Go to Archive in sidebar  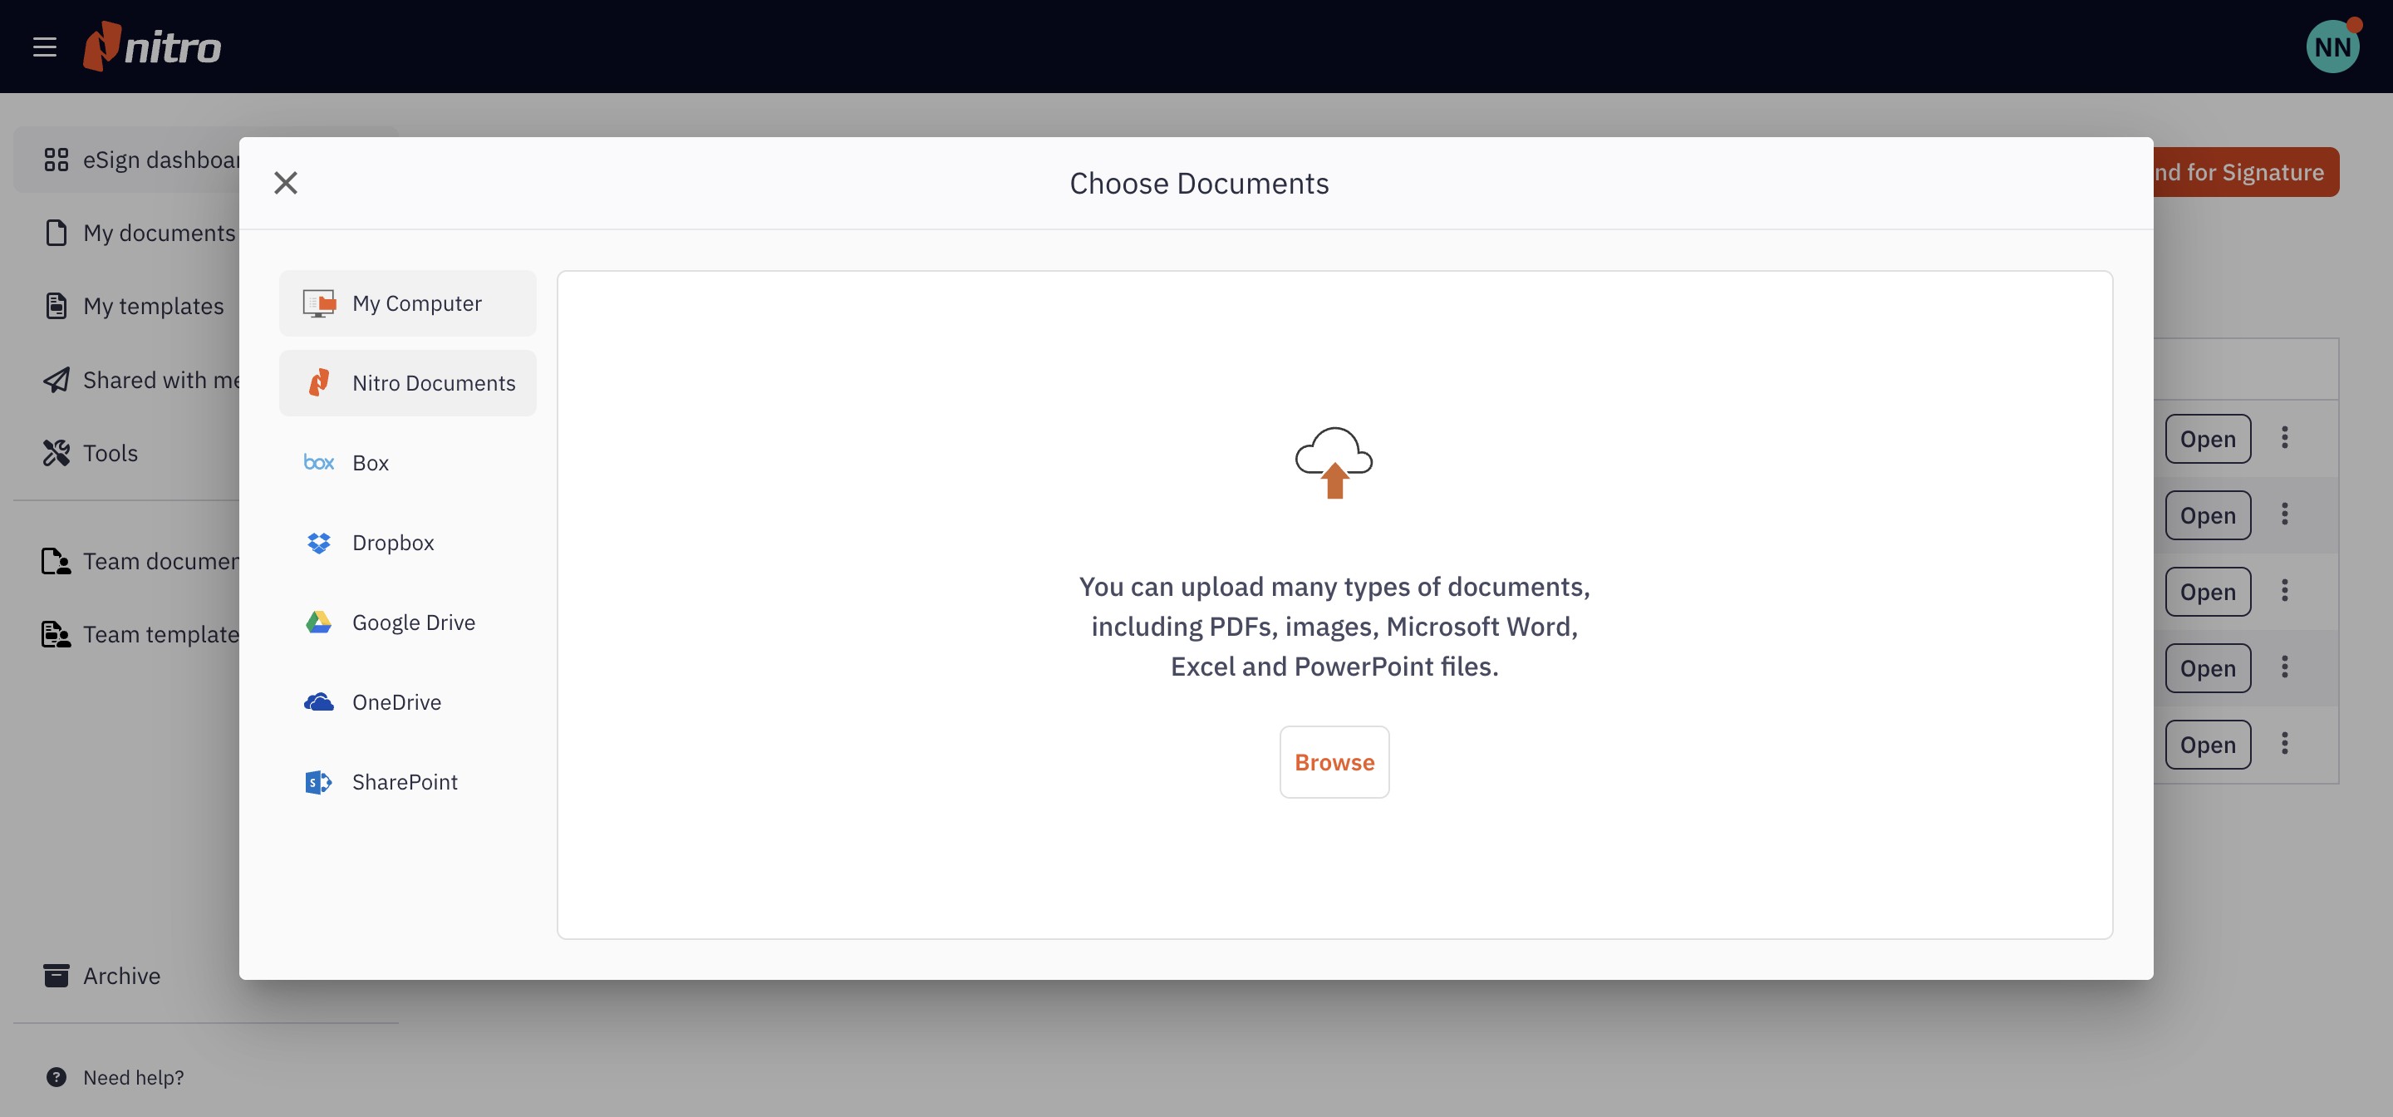tap(120, 976)
